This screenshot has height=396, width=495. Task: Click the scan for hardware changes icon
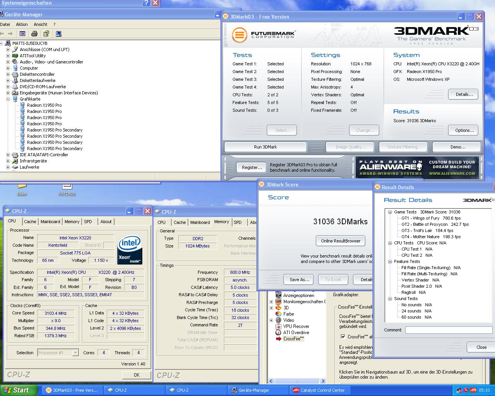coord(58,34)
